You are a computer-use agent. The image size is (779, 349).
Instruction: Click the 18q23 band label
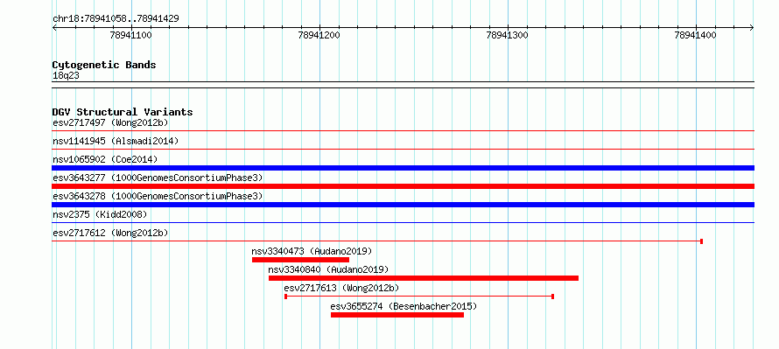click(66, 75)
